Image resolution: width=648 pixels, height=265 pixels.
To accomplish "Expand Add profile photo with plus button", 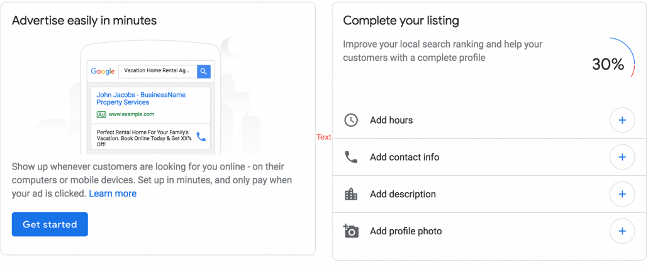I will [x=622, y=231].
